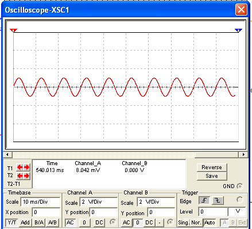Image resolution: width=252 pixels, height=229 pixels.
Task: Set Channel B coupling to DC
Action: (149, 223)
